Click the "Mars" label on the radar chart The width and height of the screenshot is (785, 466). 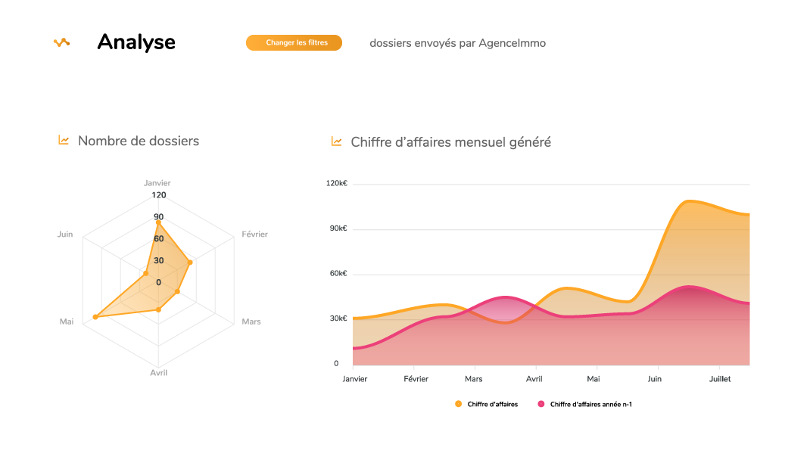[251, 322]
